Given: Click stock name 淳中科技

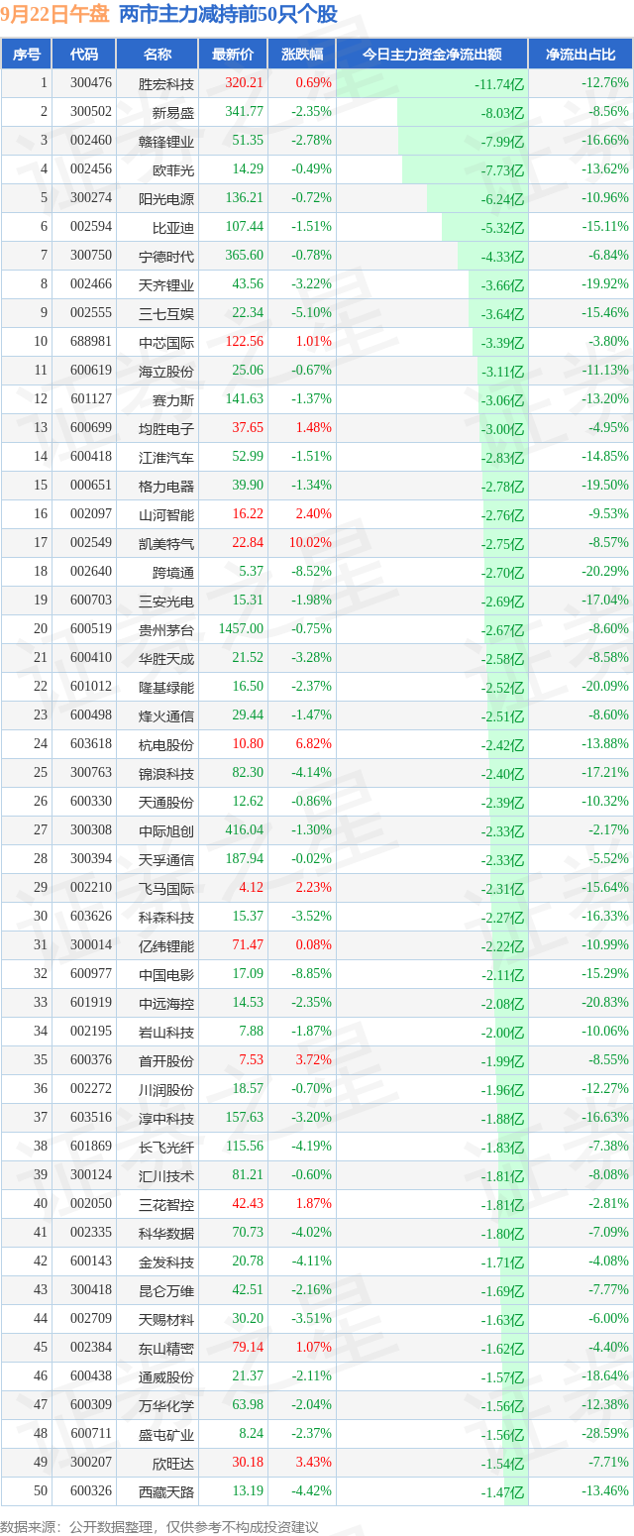Looking at the screenshot, I should (166, 1118).
